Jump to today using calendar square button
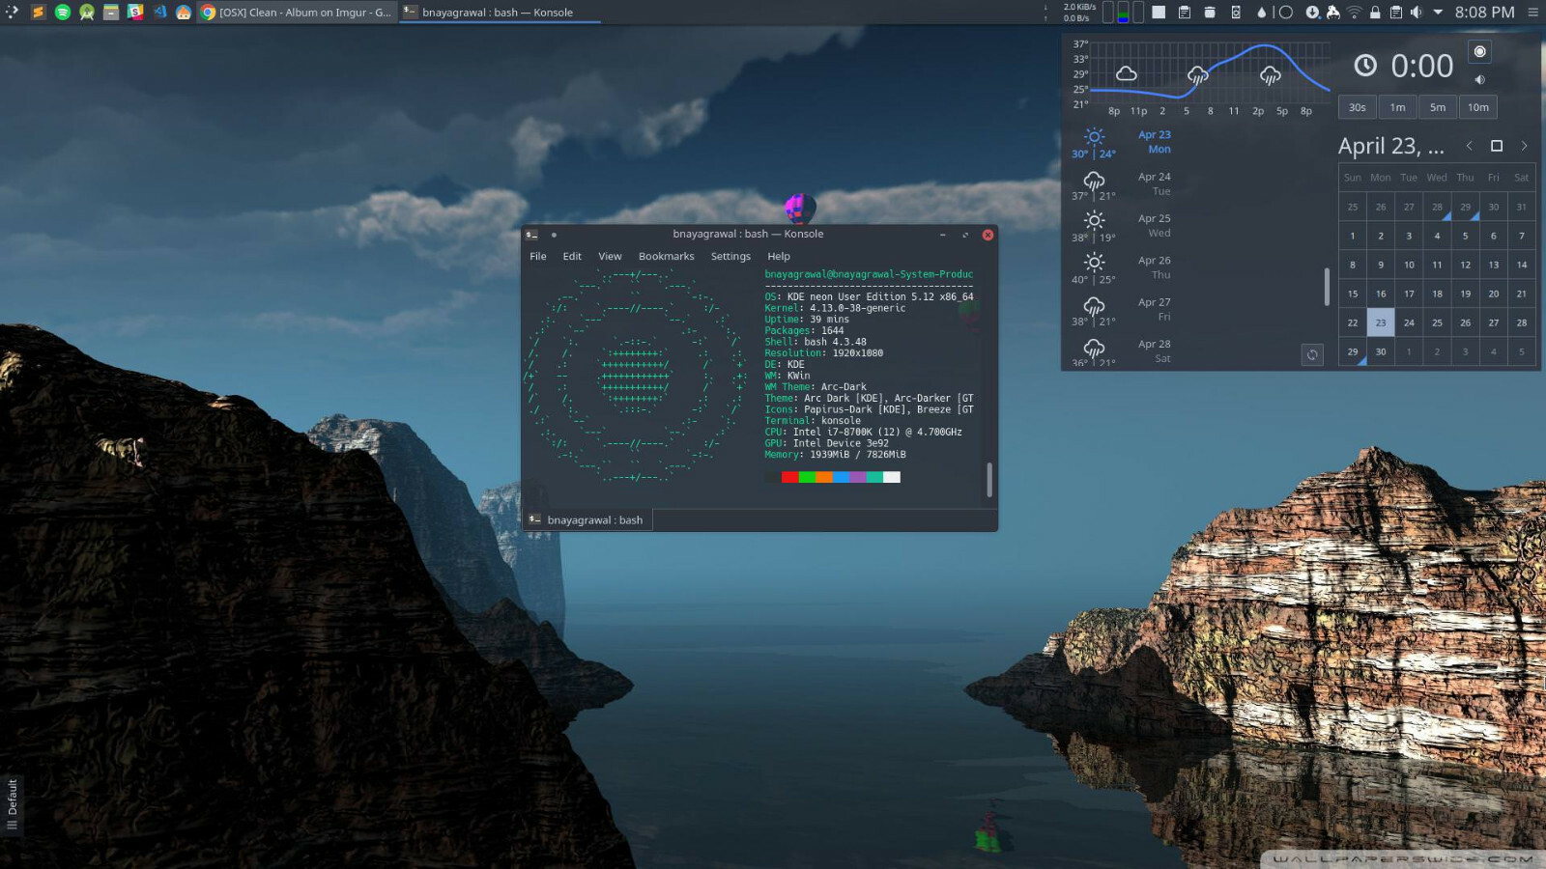Screen dimensions: 1546x869 (x=1497, y=146)
